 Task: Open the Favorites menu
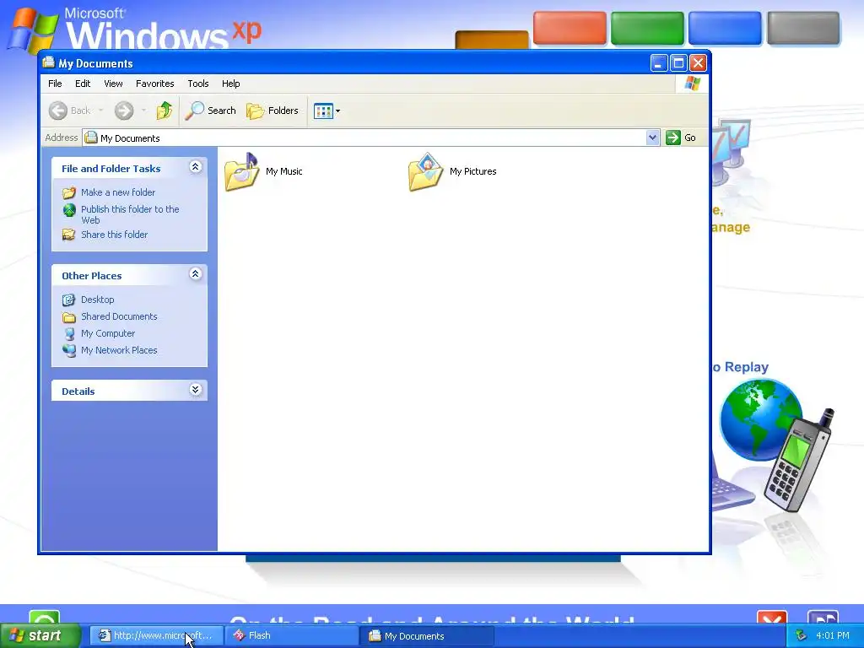coord(155,84)
